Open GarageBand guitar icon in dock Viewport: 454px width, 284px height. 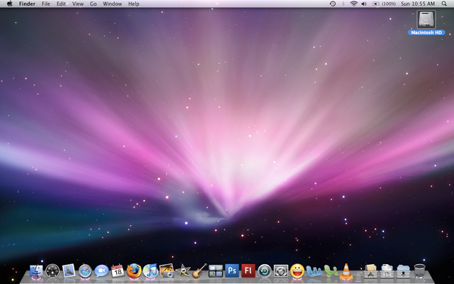click(199, 271)
